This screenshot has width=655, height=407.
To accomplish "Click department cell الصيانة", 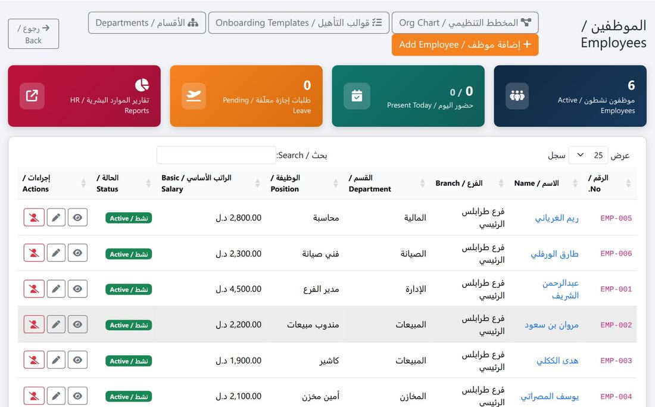I will pos(414,254).
